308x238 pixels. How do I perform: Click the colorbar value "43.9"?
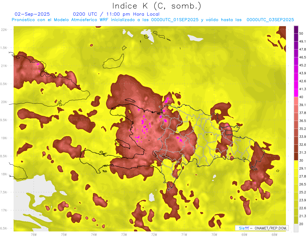302,73
